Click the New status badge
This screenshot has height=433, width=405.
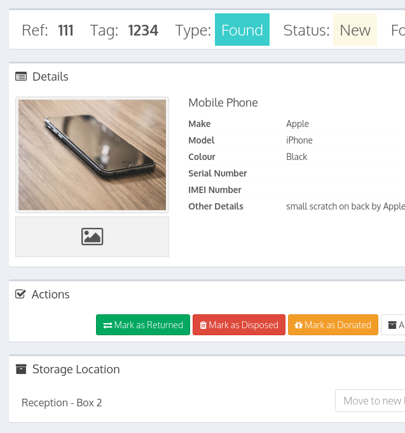(355, 30)
